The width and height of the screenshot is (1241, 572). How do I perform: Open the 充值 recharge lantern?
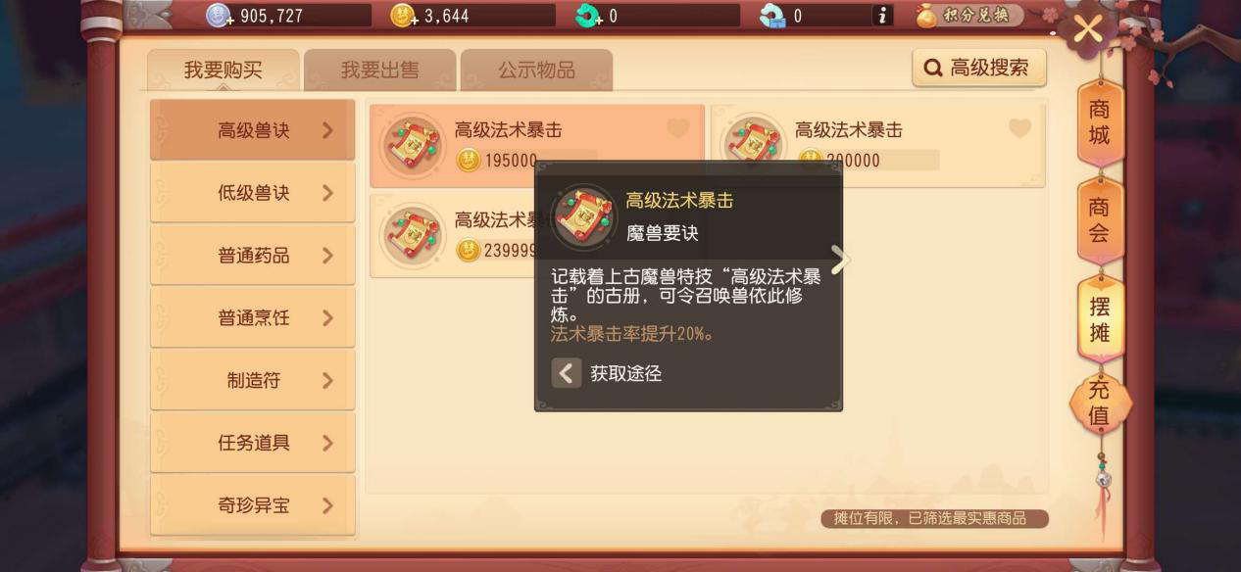coord(1099,403)
